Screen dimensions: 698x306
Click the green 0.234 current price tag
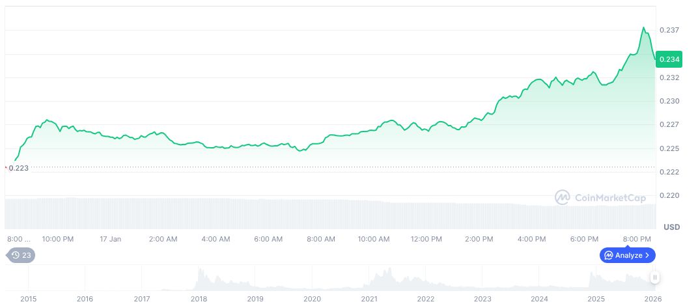(669, 59)
